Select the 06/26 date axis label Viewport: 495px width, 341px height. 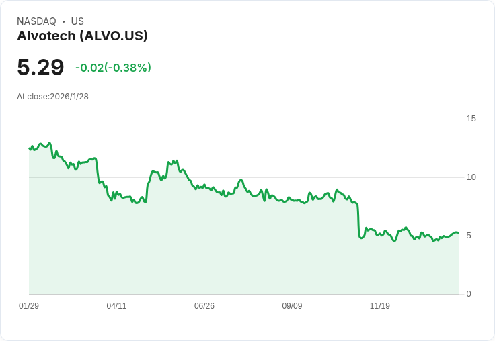[204, 306]
